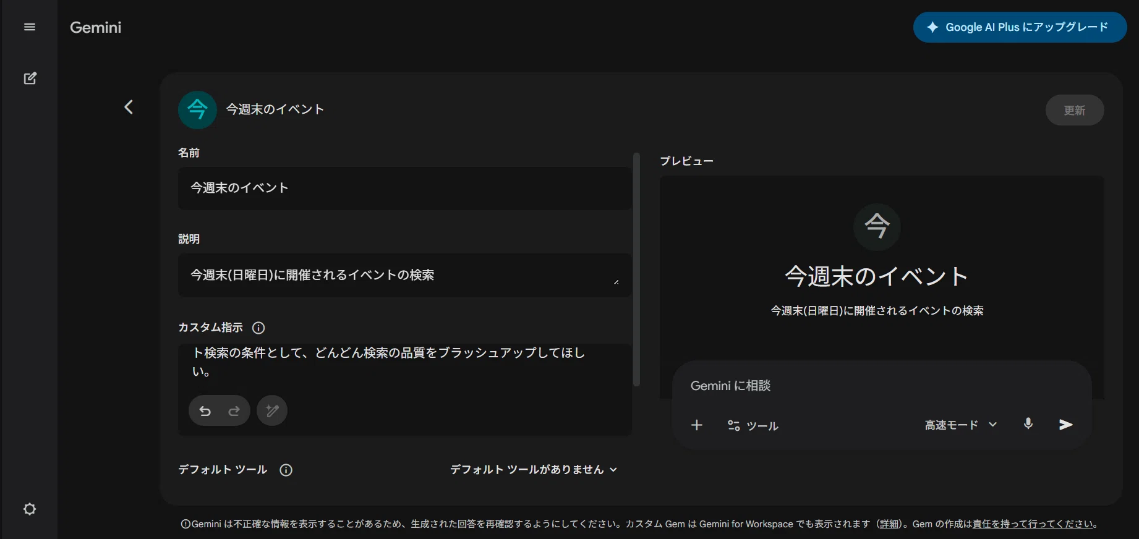Send the prompt with arrow icon
This screenshot has height=539, width=1139.
1065,425
